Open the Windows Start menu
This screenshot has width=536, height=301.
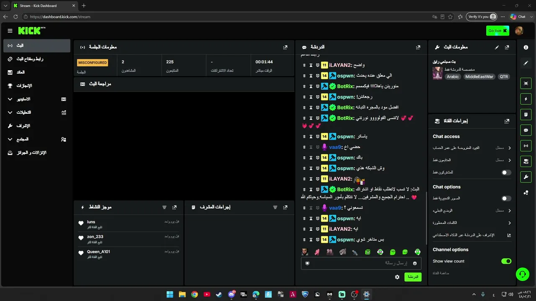(170, 294)
